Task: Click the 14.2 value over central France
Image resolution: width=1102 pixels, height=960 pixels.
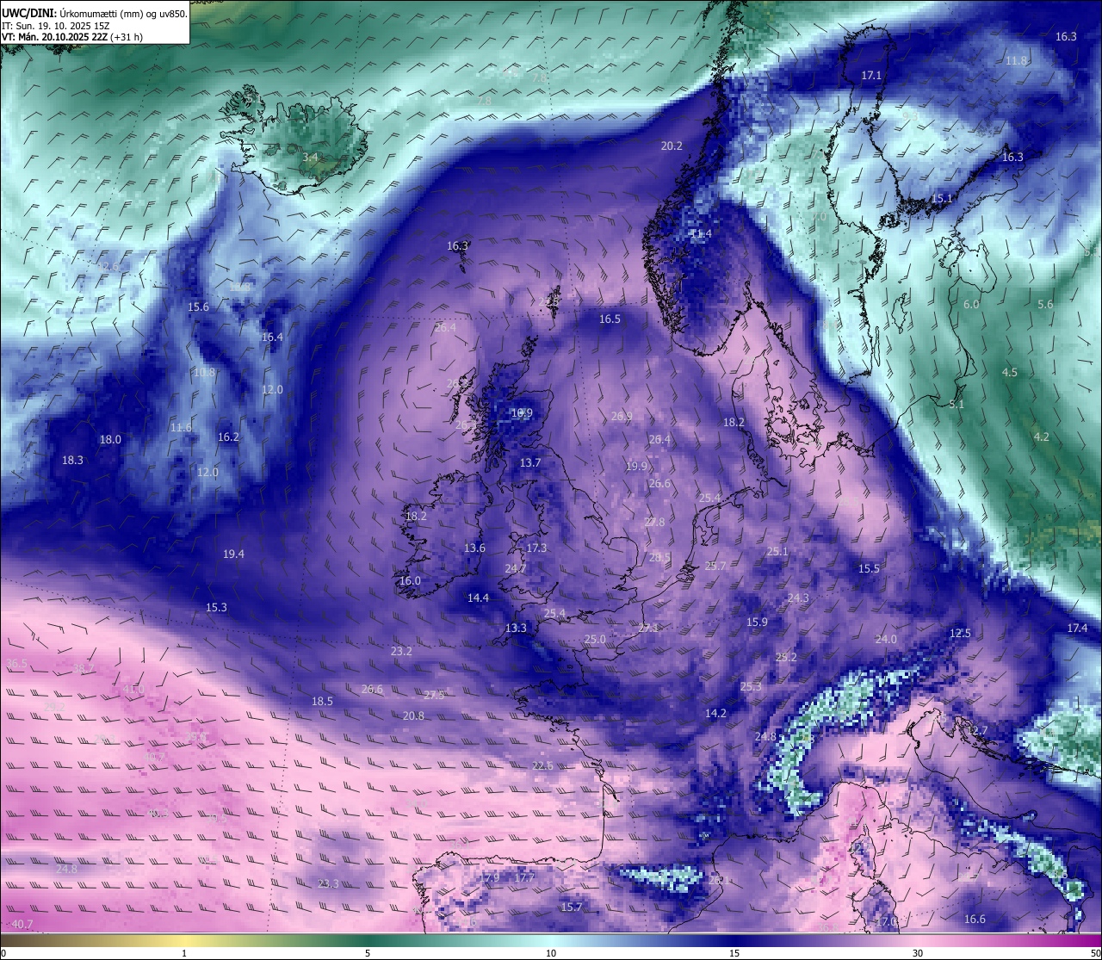Action: point(715,713)
